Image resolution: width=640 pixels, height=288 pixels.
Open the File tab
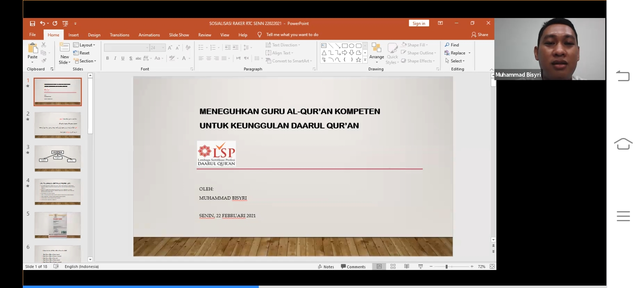32,35
